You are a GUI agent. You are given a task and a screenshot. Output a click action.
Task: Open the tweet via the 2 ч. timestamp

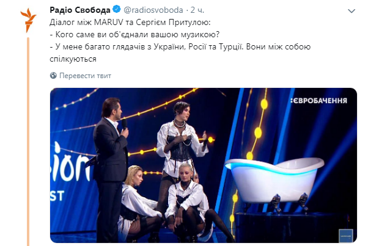click(197, 10)
